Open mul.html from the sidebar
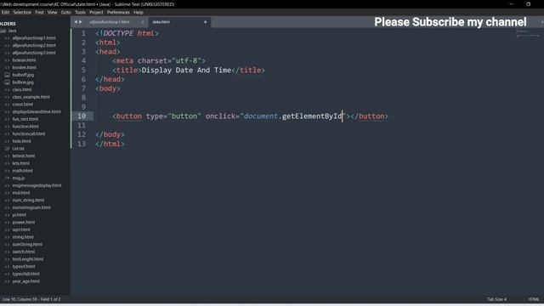The height and width of the screenshot is (306, 544). 21,193
